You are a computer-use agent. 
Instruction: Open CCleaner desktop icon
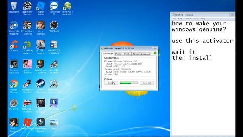click(x=14, y=45)
